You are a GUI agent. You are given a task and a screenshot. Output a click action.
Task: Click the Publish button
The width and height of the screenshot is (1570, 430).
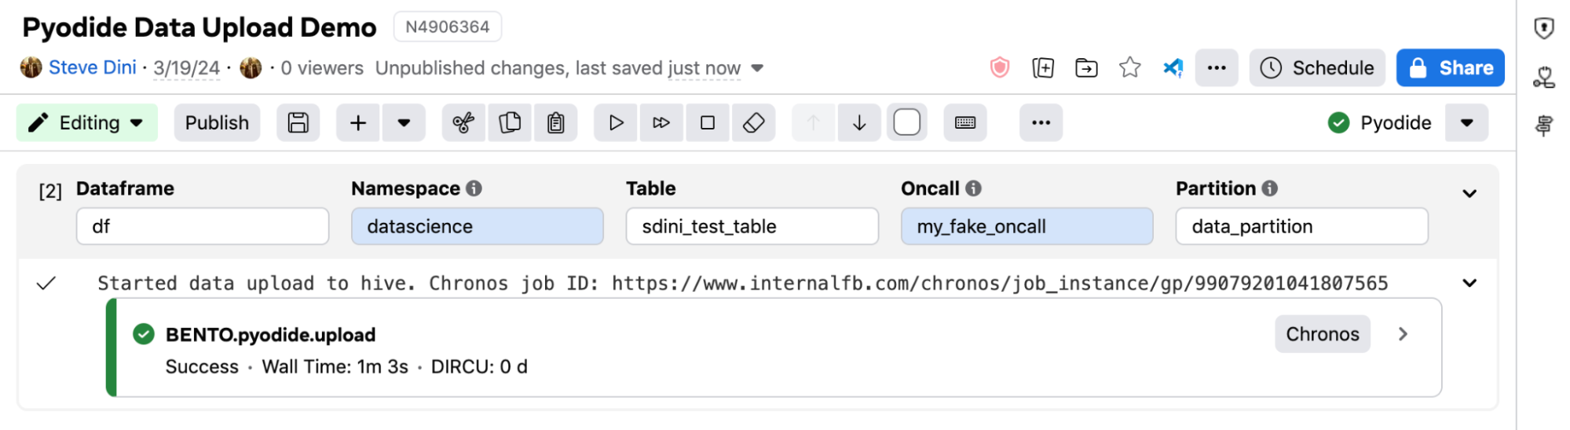click(217, 123)
